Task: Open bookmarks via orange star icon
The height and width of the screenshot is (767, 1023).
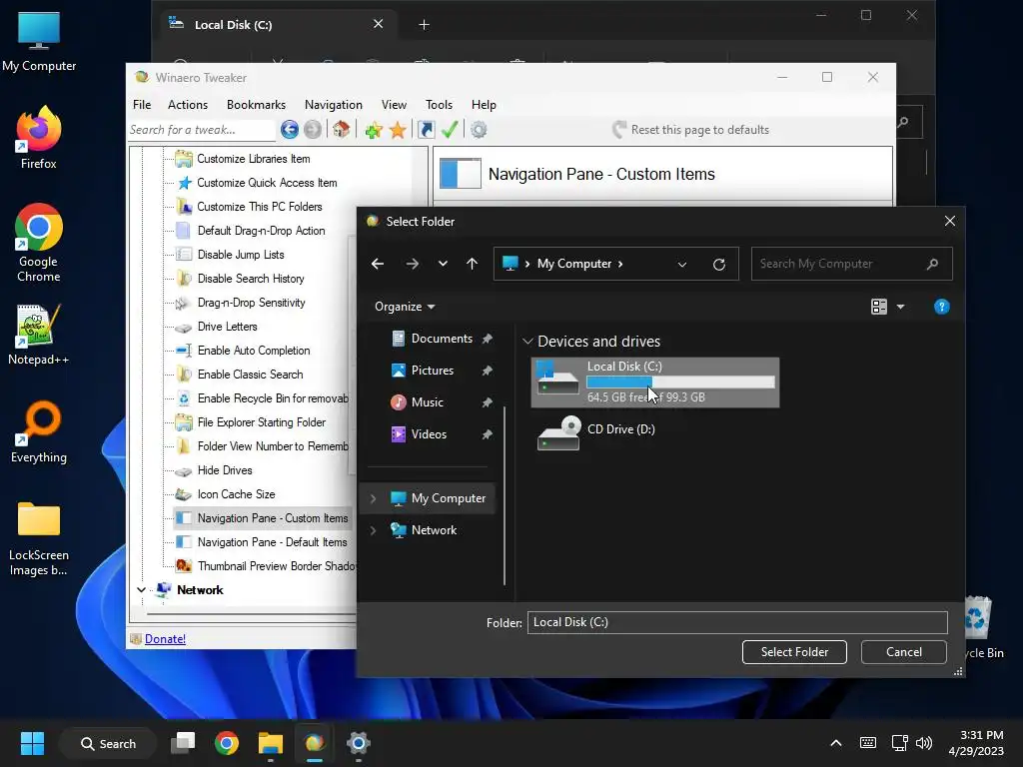Action: 398,130
